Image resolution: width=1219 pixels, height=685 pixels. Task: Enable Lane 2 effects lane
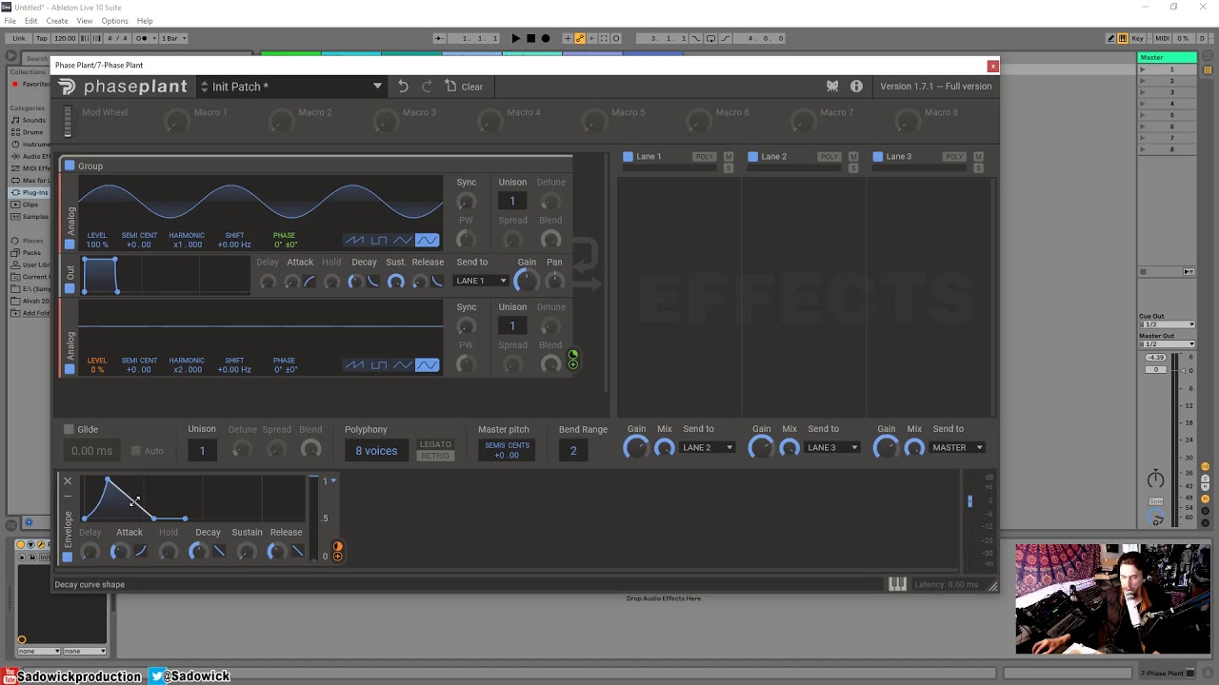(x=752, y=156)
